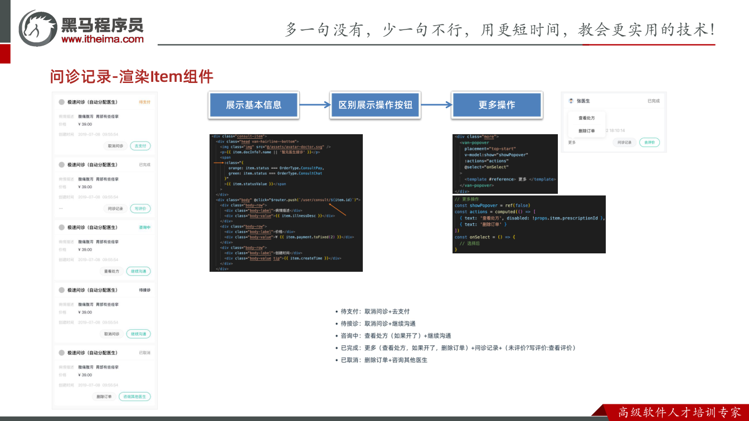This screenshot has height=421, width=749.
Task: Open the three-dot more menu in the 已完成 card
Action: pyautogui.click(x=61, y=208)
